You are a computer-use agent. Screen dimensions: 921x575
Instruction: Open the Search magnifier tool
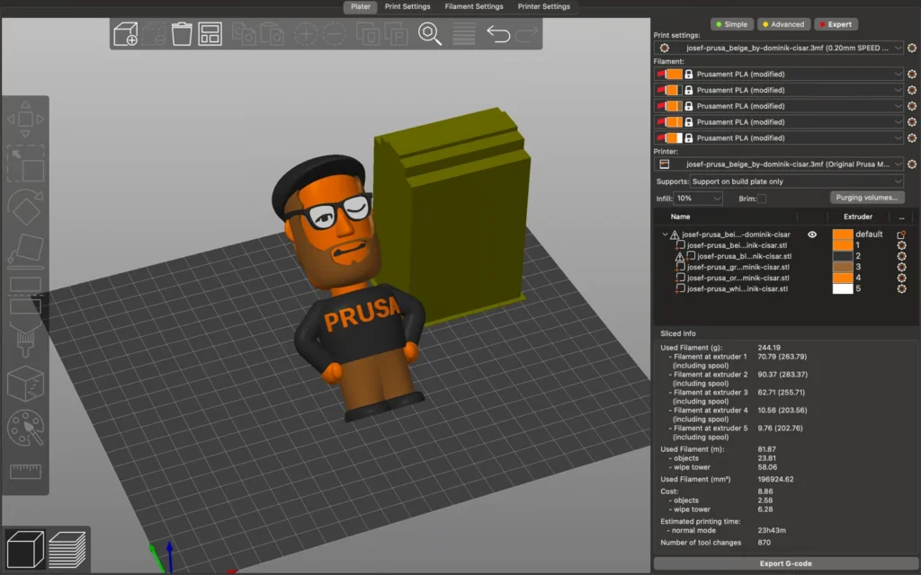[x=429, y=34]
